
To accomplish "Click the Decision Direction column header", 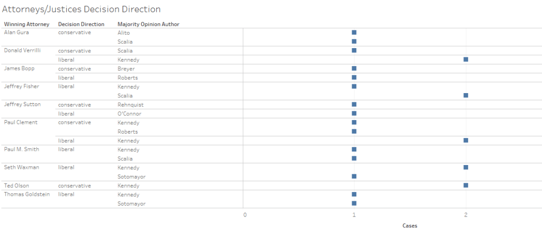I will point(81,24).
